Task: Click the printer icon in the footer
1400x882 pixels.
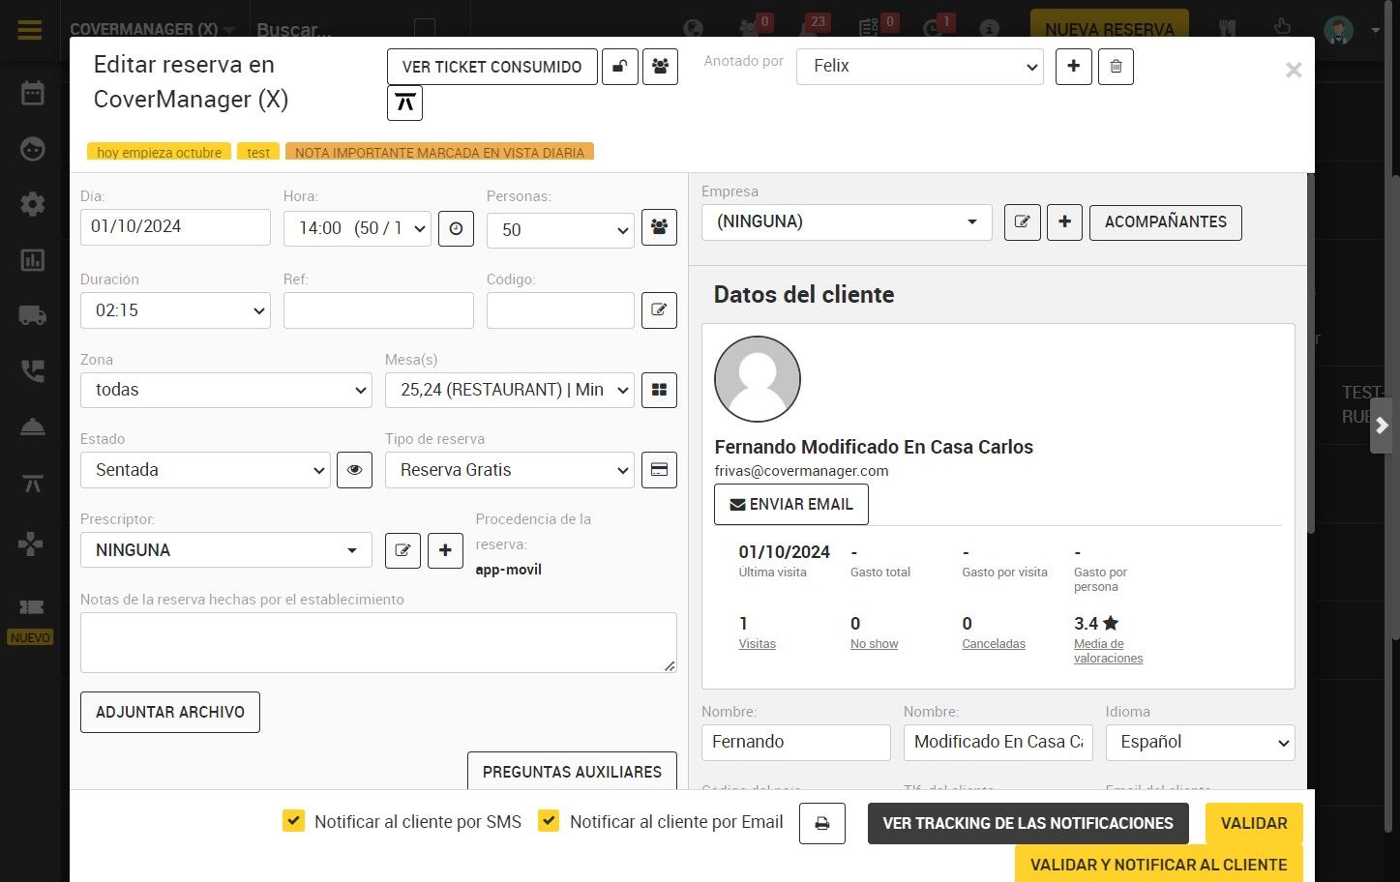Action: (x=822, y=824)
